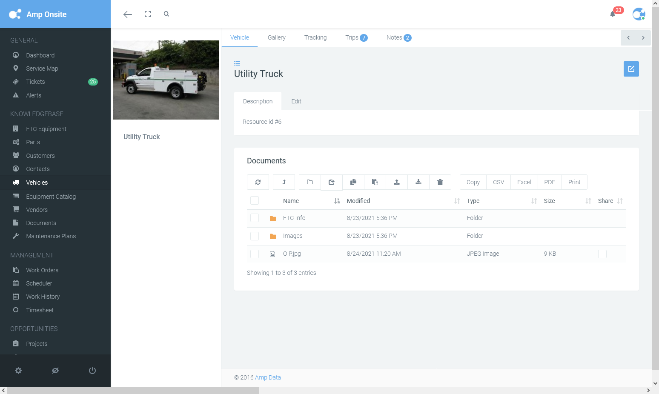Viewport: 659px width, 394px height.
Task: Click the crossed-eye icon in sidebar footer
Action: tap(55, 371)
